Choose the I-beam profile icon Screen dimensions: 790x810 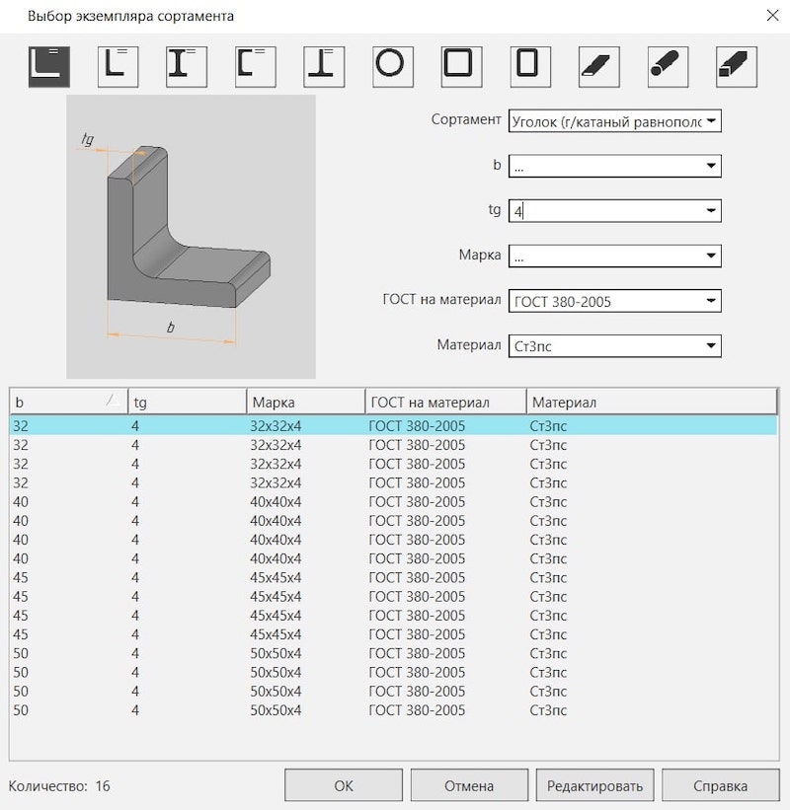click(187, 67)
